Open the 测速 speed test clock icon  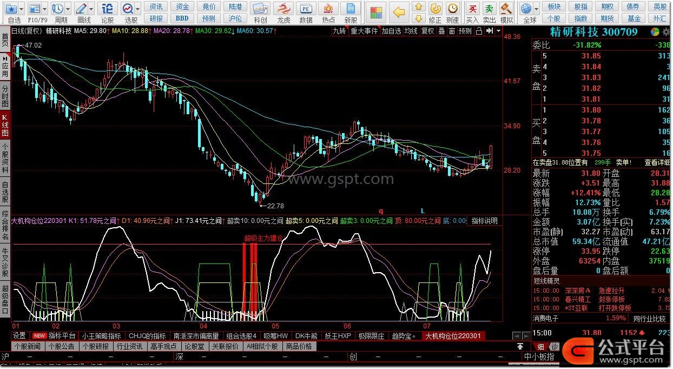[453, 9]
